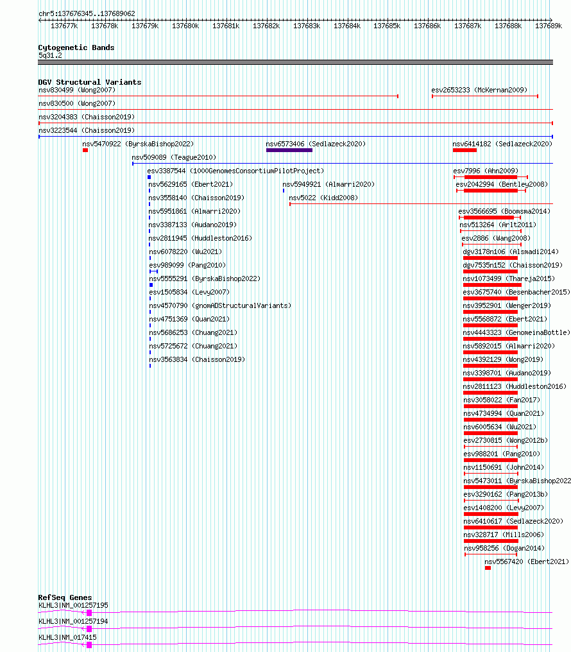
Task: Click the purple nsv6573406 variant bar
Action: click(289, 150)
